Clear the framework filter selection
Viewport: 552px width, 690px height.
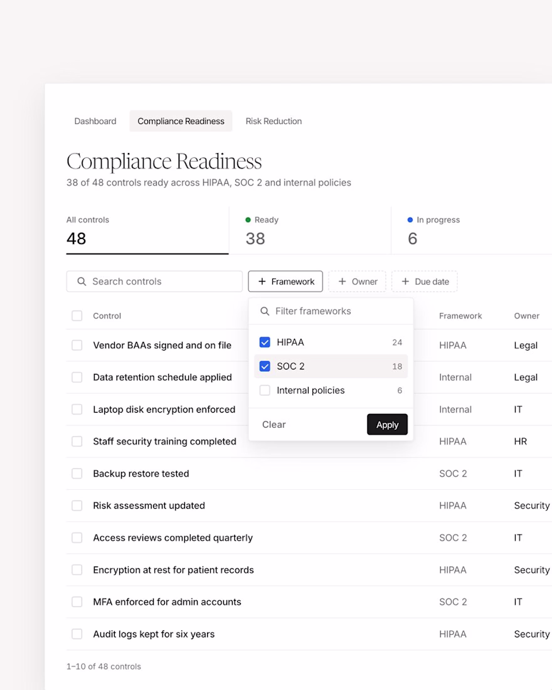pyautogui.click(x=273, y=424)
